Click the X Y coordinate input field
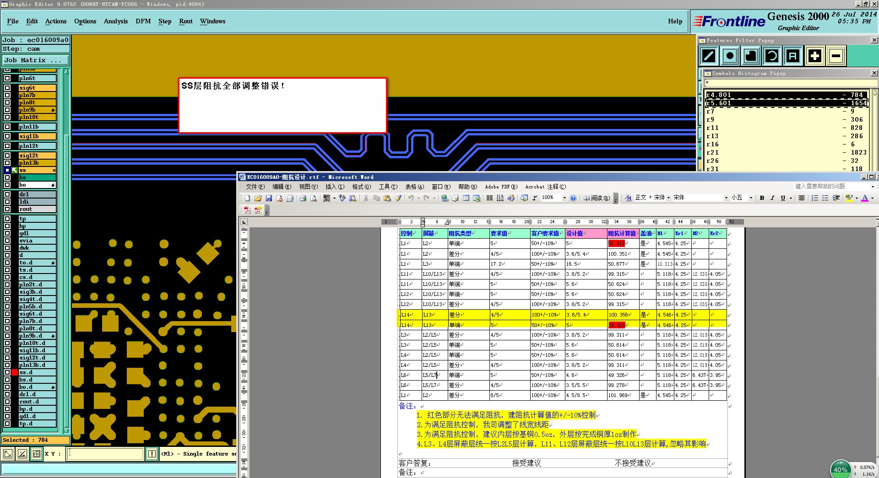Screen dimensions: 879x478 106,454
